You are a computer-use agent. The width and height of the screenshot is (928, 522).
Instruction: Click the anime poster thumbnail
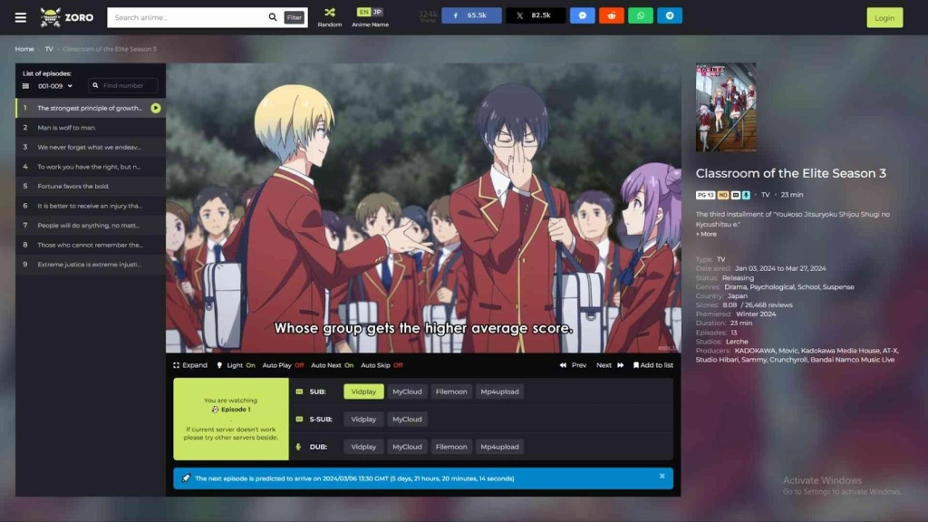726,108
